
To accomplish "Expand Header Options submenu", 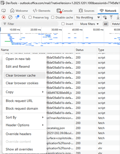I will pos(25,125).
